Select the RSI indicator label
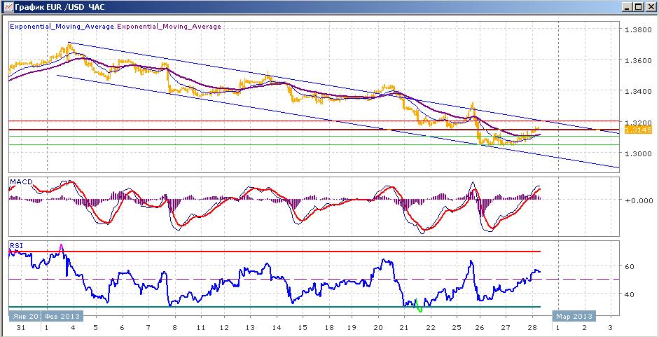659x337 pixels. (16, 246)
